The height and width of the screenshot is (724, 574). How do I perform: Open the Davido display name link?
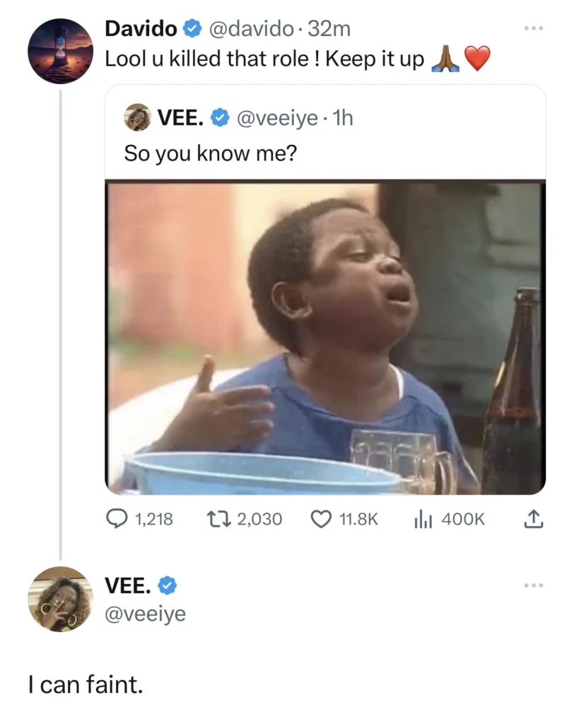(x=141, y=29)
